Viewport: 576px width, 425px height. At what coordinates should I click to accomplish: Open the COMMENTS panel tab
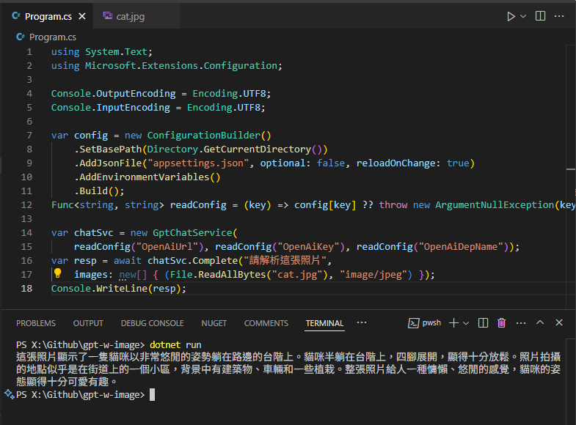pyautogui.click(x=266, y=323)
